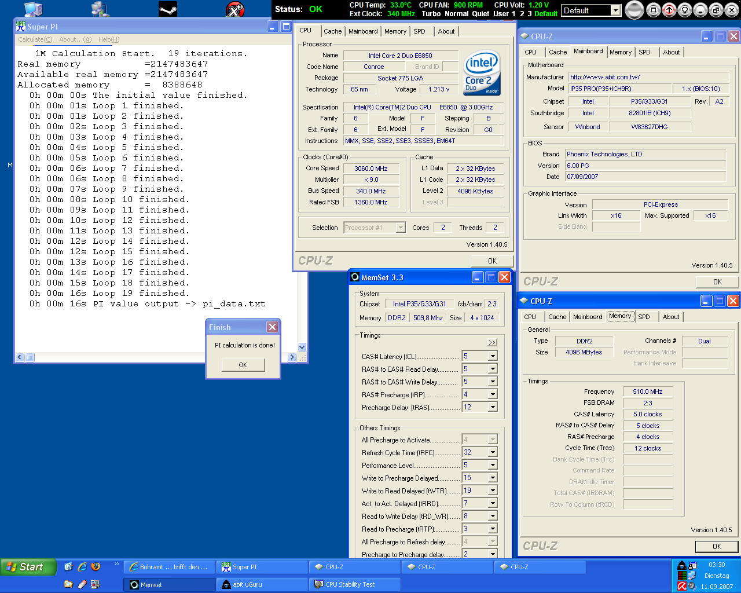This screenshot has height=593, width=741.
Task: Open the Calculate menu in Super PI
Action: (x=35, y=39)
